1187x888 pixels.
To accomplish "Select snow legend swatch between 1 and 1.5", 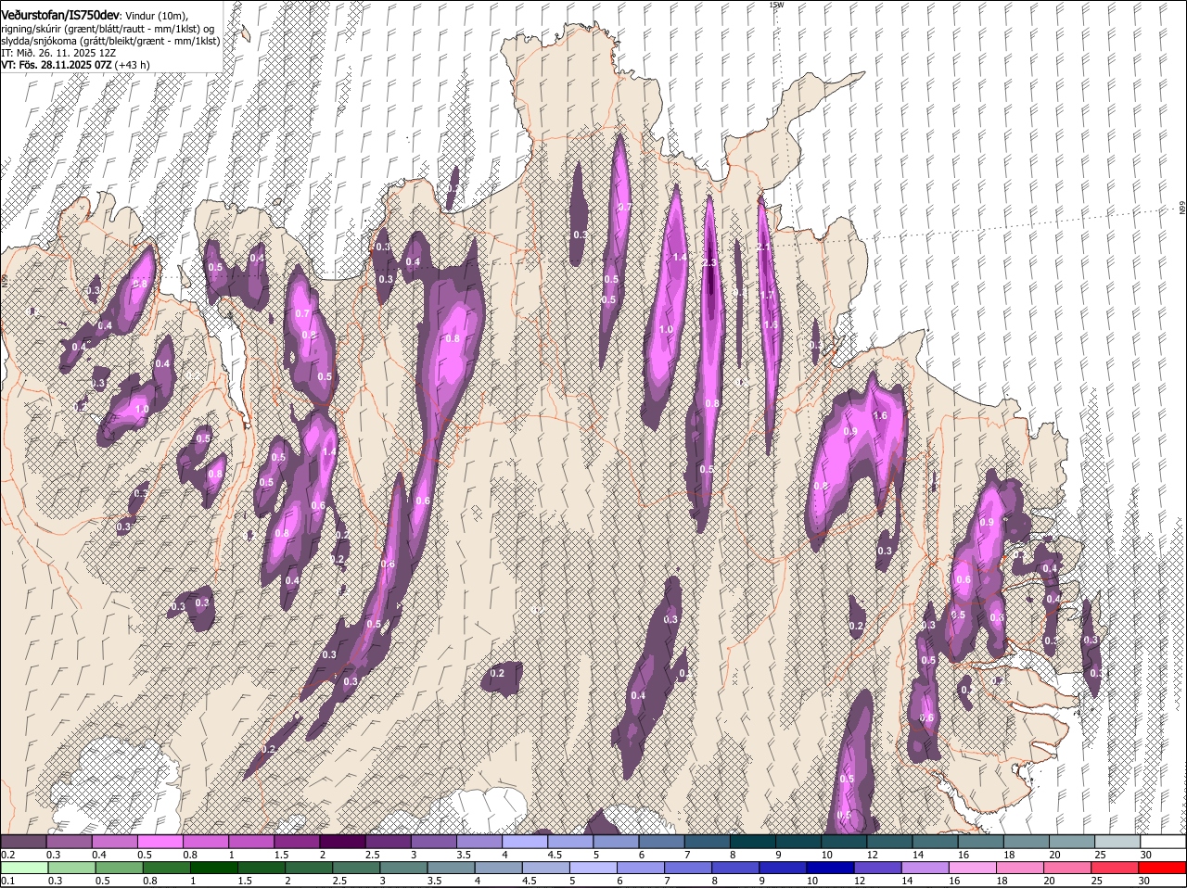I will (x=251, y=842).
